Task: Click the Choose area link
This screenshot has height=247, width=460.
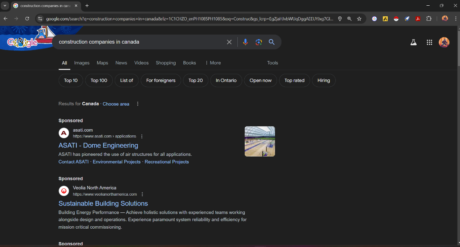Action: tap(116, 104)
